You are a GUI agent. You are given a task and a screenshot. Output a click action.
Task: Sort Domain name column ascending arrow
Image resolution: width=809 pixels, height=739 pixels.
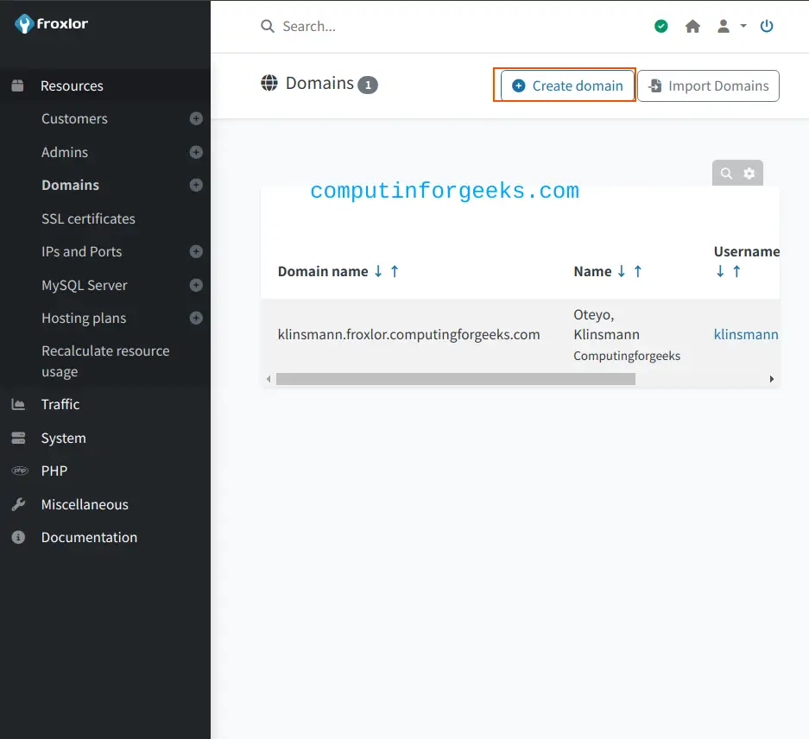[x=395, y=271]
